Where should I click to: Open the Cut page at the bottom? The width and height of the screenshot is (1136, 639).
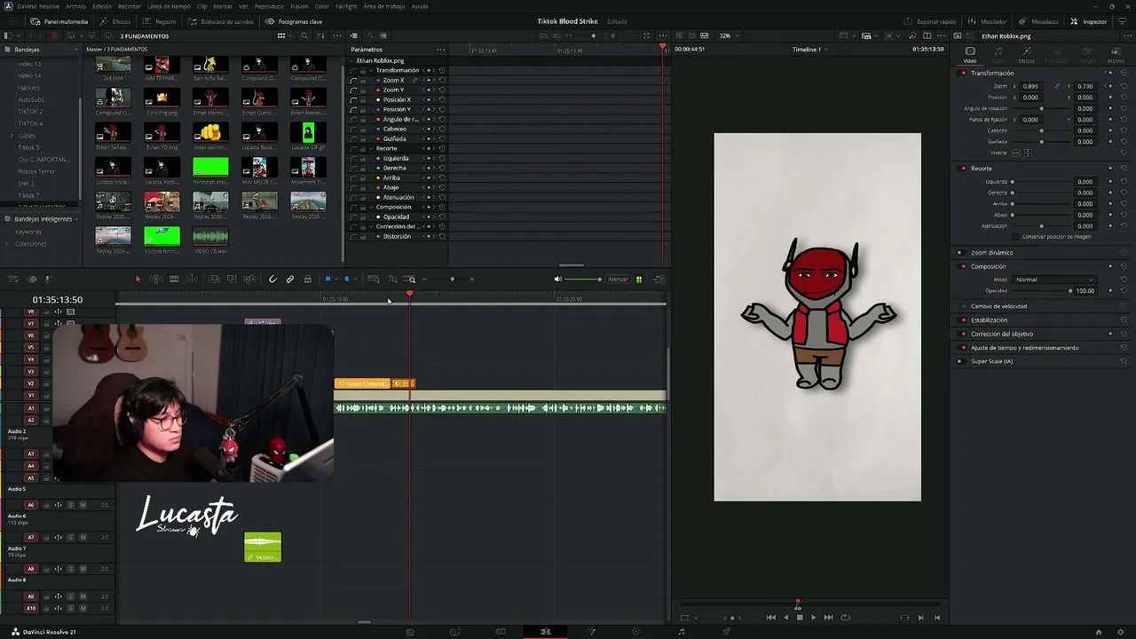pyautogui.click(x=500, y=632)
